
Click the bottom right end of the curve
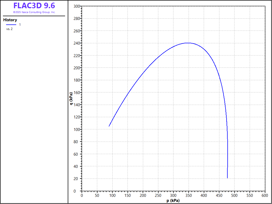pos(227,178)
